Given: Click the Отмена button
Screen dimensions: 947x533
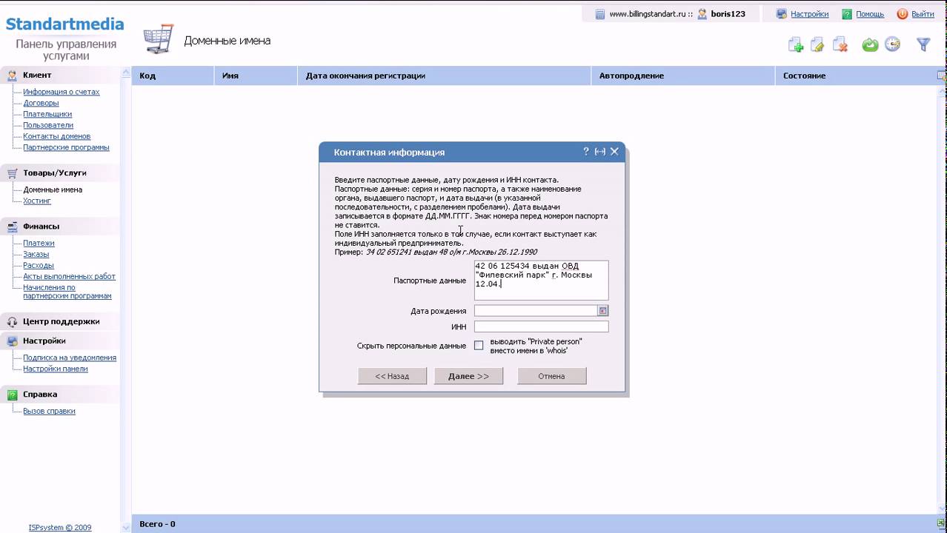Looking at the screenshot, I should pyautogui.click(x=551, y=376).
